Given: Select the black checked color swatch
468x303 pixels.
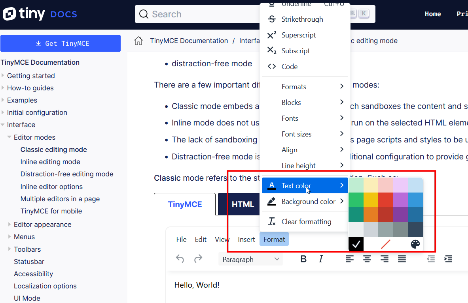Looking at the screenshot, I should 356,244.
